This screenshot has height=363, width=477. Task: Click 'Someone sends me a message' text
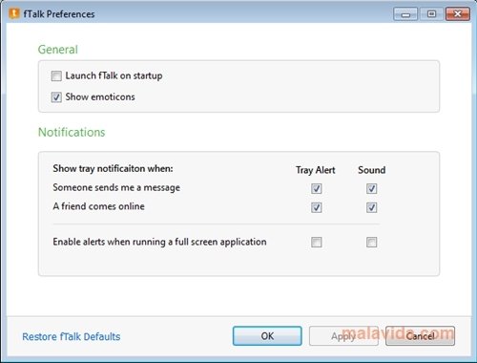(x=116, y=187)
